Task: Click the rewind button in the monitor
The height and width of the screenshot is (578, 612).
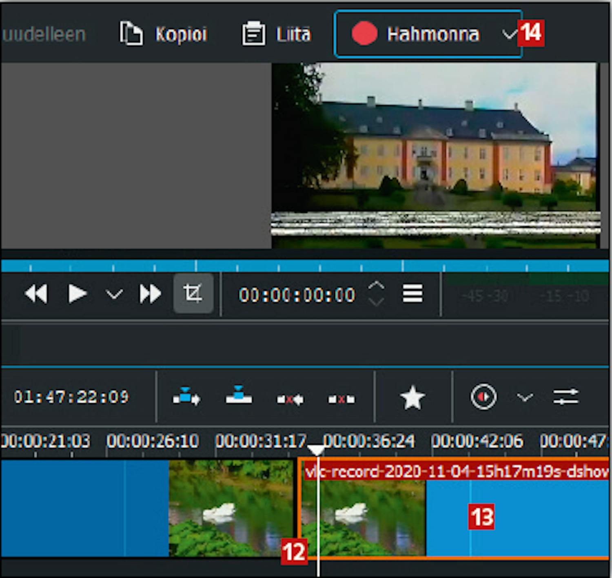Action: tap(36, 294)
